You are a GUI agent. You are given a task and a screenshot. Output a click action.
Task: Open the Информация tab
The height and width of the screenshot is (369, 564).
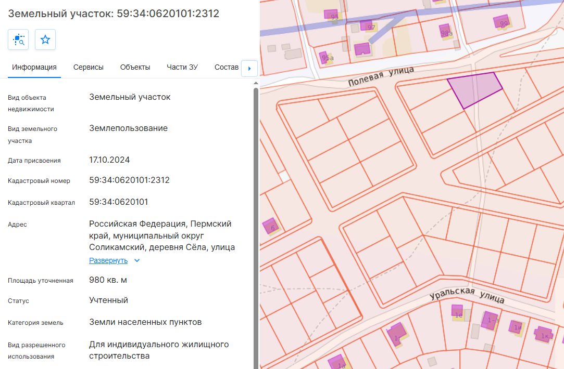(34, 67)
